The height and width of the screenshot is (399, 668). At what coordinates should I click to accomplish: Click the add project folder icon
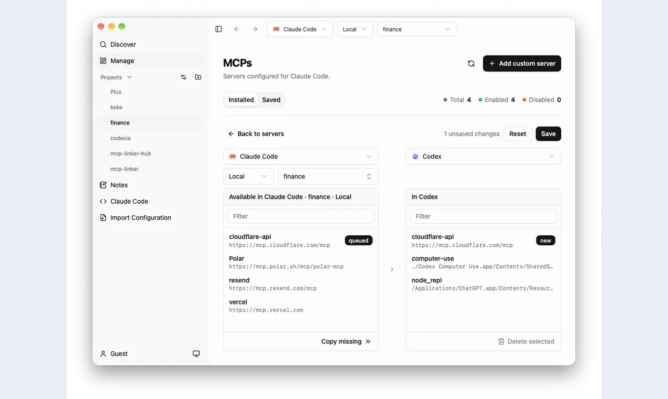pyautogui.click(x=198, y=77)
